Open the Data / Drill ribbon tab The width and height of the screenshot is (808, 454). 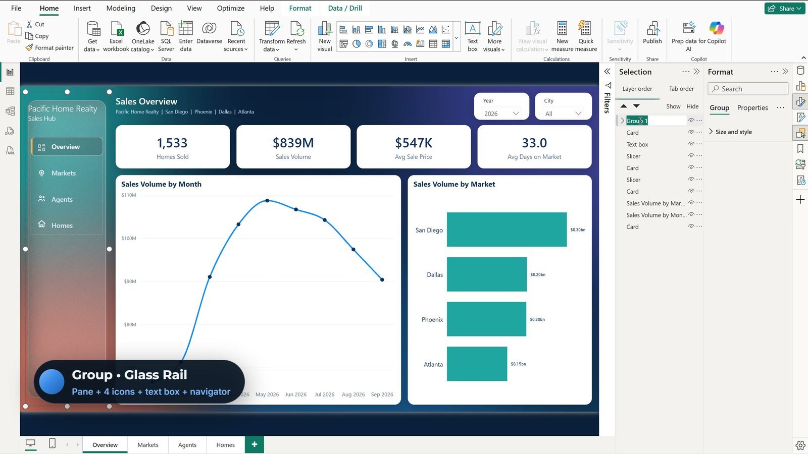tap(345, 8)
